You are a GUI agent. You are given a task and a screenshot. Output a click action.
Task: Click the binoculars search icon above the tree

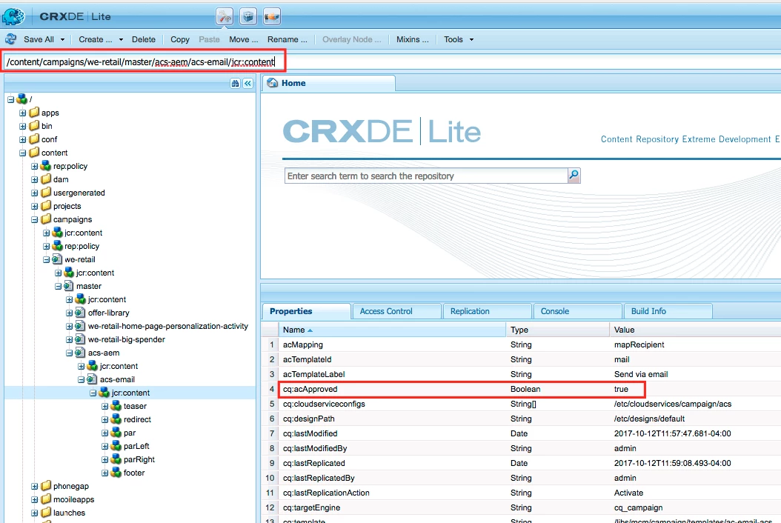tap(235, 83)
